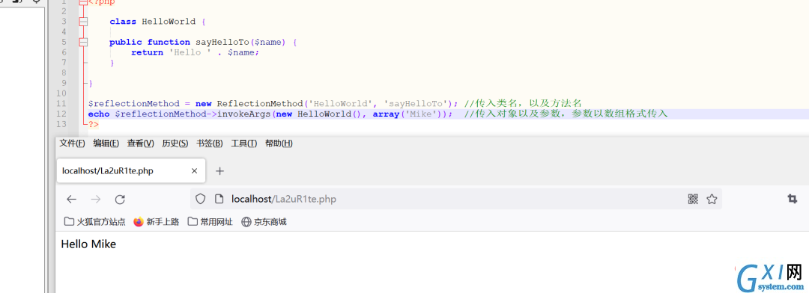Open the 工具(T) menu

244,144
